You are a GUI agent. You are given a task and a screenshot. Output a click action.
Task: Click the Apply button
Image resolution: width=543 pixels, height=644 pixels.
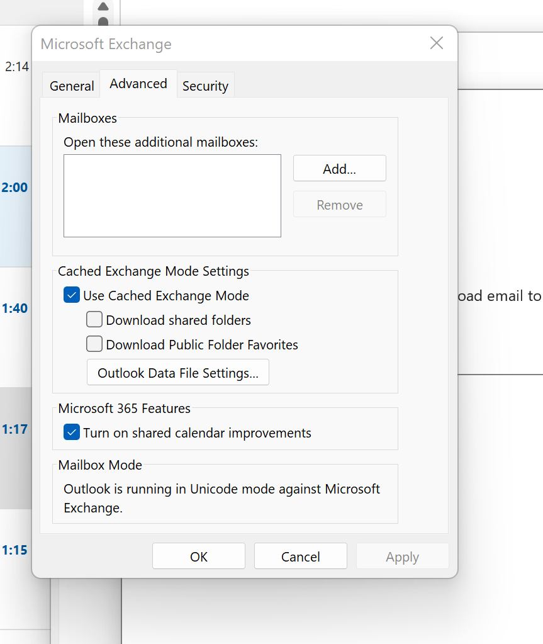(402, 556)
